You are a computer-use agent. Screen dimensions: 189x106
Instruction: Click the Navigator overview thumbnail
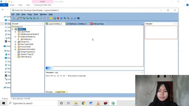click(x=161, y=32)
